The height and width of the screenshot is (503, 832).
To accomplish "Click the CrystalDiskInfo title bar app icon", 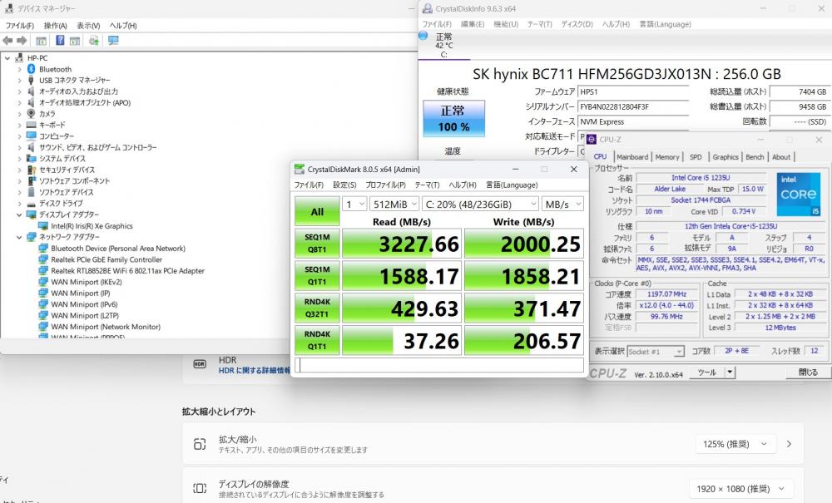I will 427,8.
